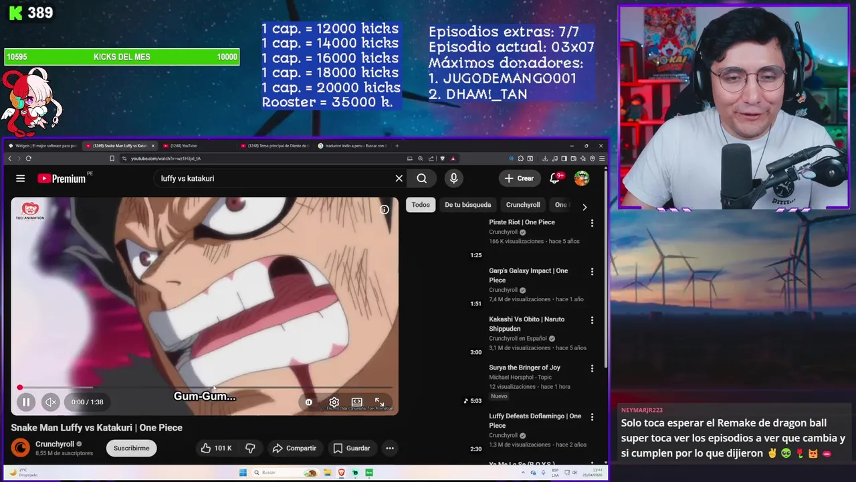The image size is (856, 482).
Task: Select the Crunchyroll filter chip
Action: pyautogui.click(x=523, y=205)
